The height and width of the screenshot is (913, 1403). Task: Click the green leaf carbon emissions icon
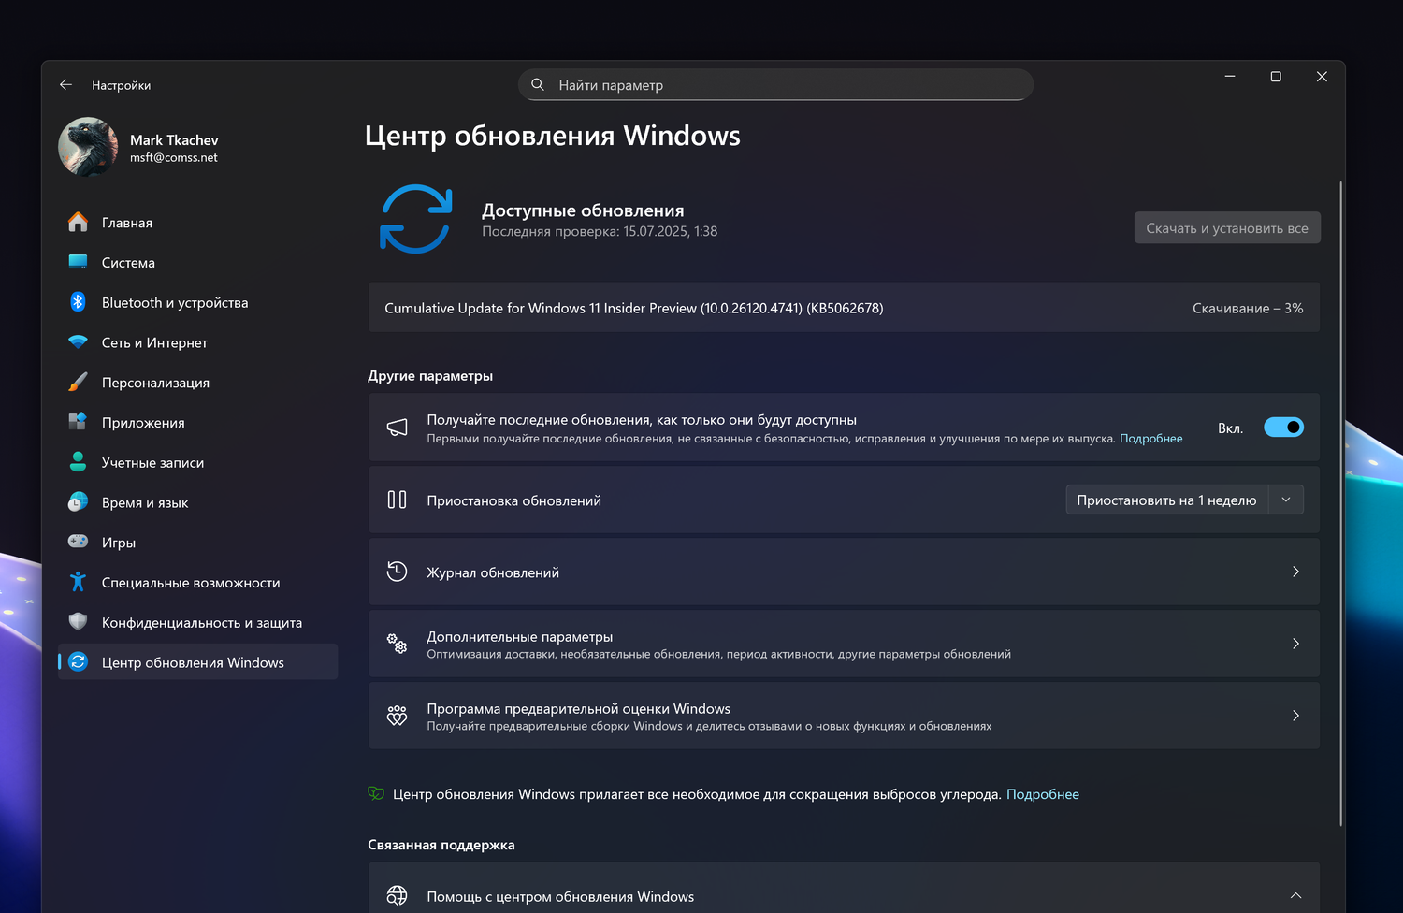[x=376, y=793]
